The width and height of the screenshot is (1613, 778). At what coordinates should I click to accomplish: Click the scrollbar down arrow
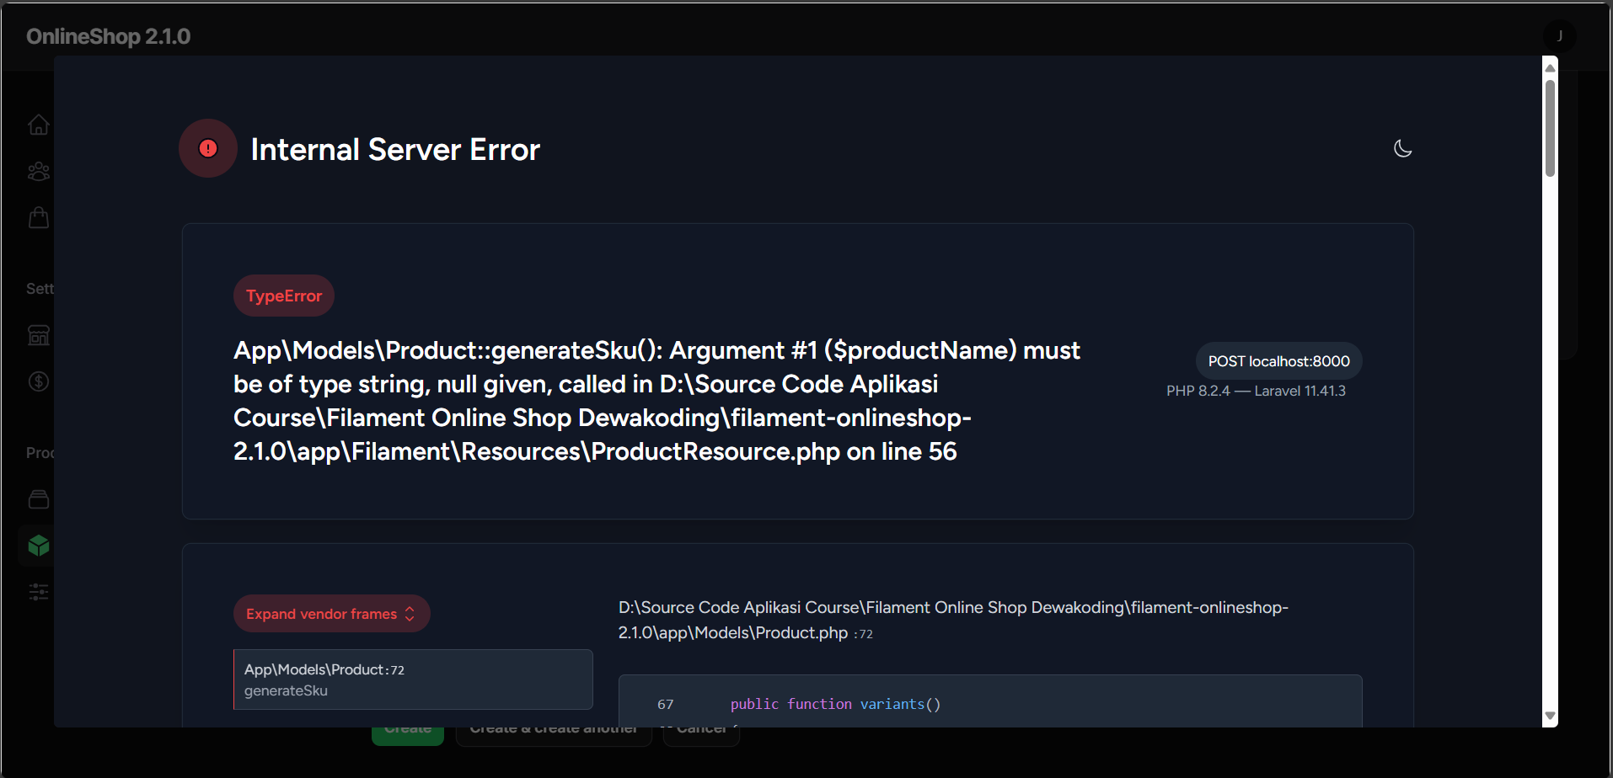click(x=1550, y=716)
